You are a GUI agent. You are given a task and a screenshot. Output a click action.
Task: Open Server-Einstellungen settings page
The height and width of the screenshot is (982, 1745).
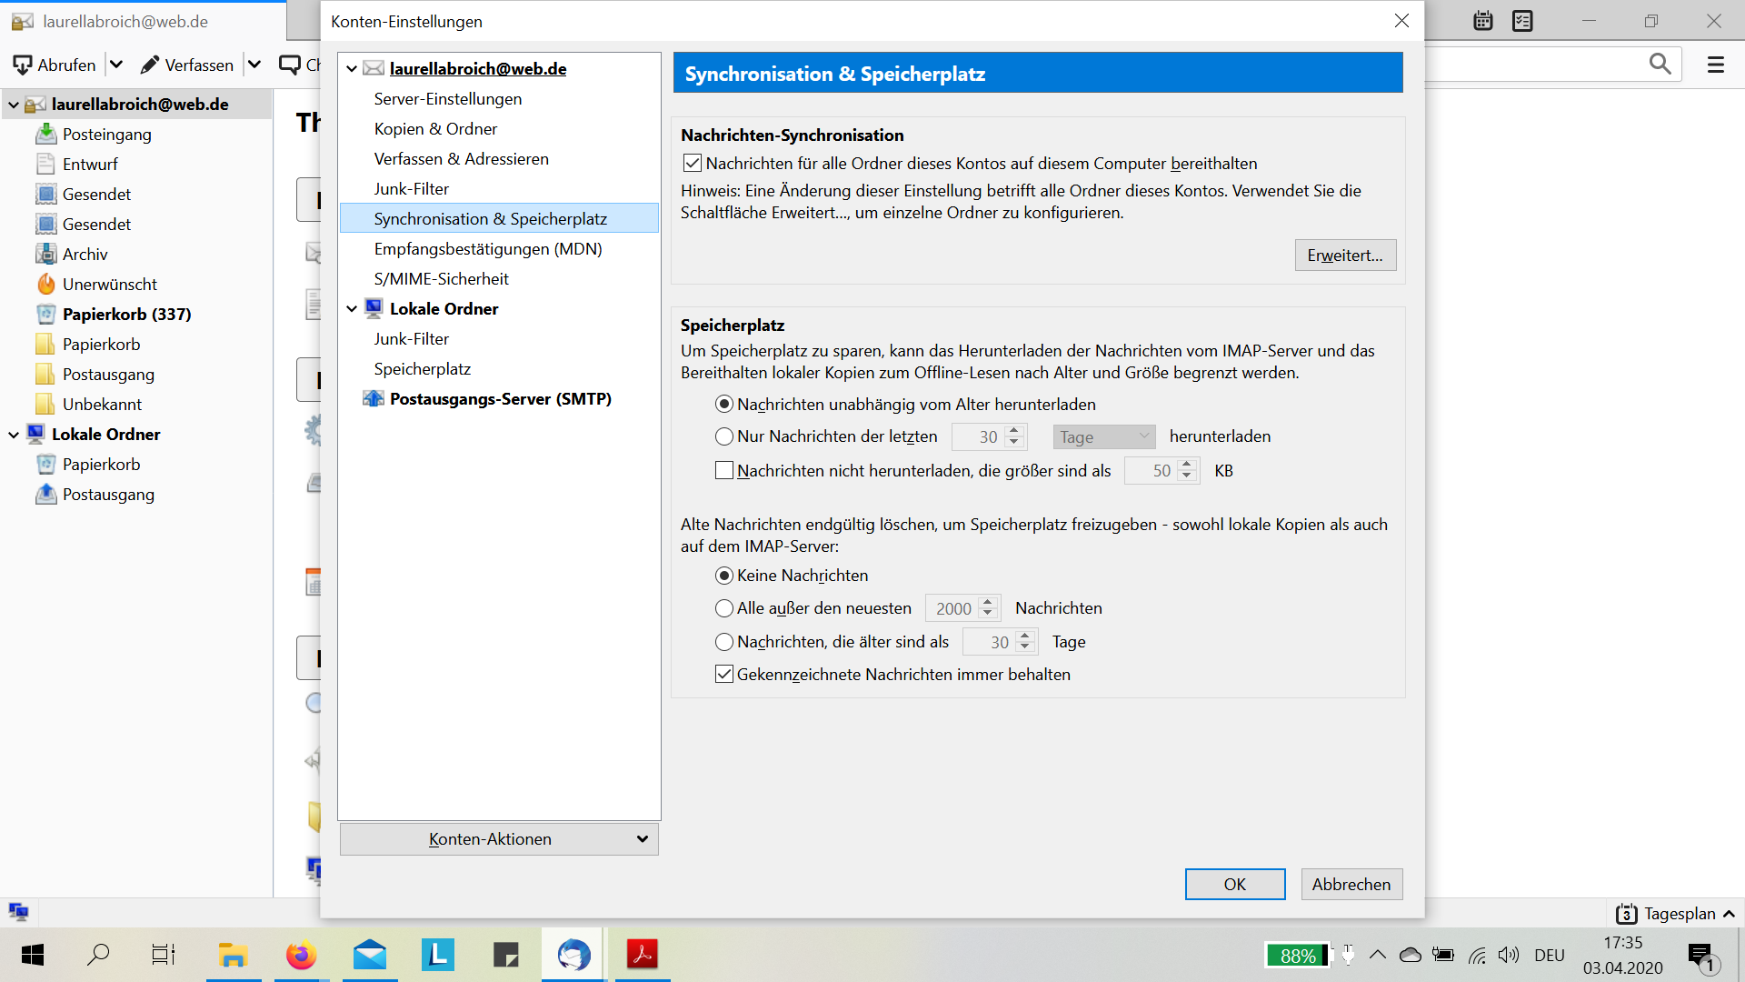click(447, 99)
